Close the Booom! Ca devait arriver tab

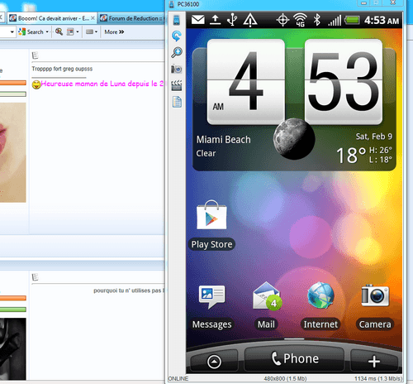pyautogui.click(x=93, y=18)
